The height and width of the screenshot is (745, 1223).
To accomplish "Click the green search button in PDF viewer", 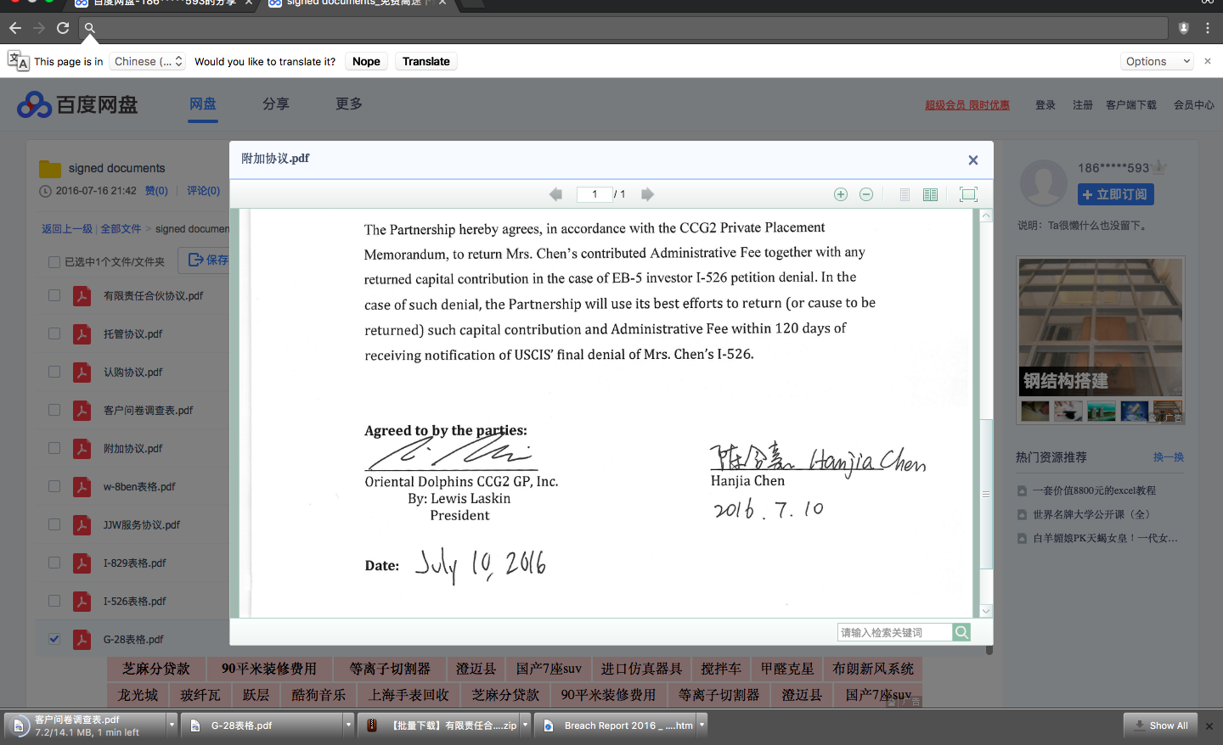I will click(961, 632).
